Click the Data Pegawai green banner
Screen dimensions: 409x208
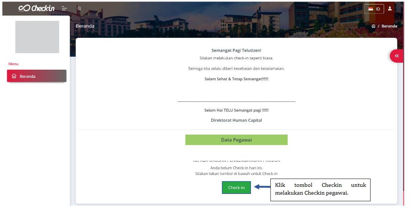pos(236,140)
